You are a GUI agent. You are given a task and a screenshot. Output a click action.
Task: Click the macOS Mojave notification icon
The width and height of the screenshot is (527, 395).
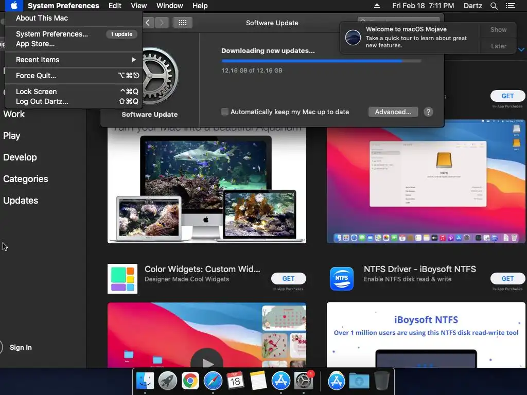point(353,37)
